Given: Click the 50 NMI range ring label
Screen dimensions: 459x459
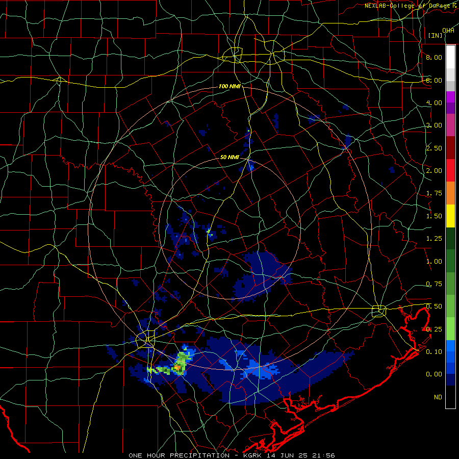Looking at the screenshot, I should pos(229,157).
